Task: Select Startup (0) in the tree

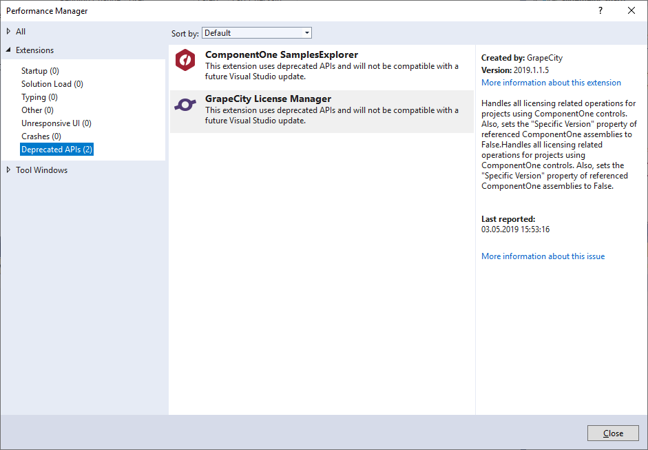Action: [40, 71]
